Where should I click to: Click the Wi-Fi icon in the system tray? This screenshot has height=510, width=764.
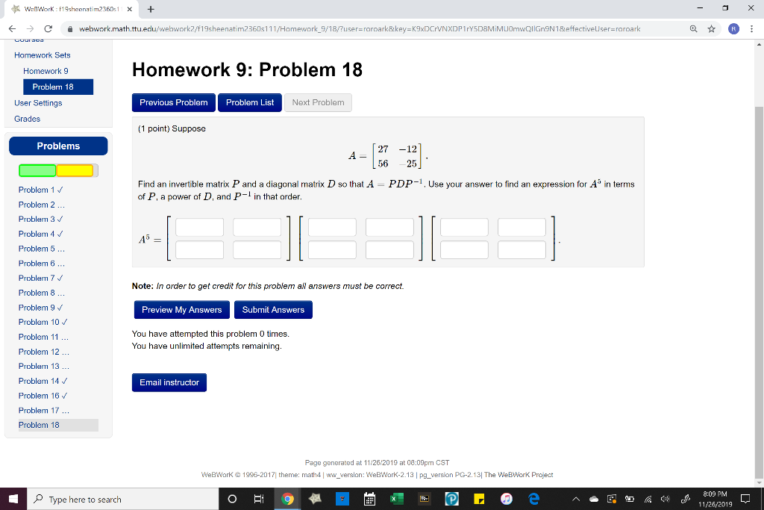coord(648,499)
